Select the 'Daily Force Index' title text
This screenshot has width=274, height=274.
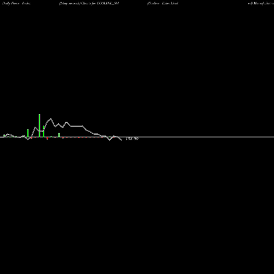pos(16,3)
